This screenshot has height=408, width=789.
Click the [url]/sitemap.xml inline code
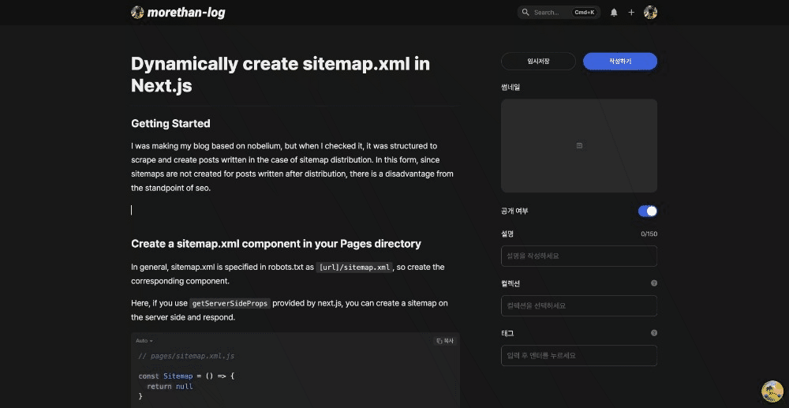click(x=355, y=268)
